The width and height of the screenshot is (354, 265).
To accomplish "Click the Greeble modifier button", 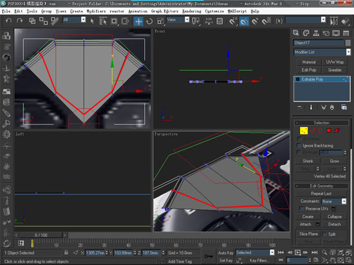I will pyautogui.click(x=335, y=70).
